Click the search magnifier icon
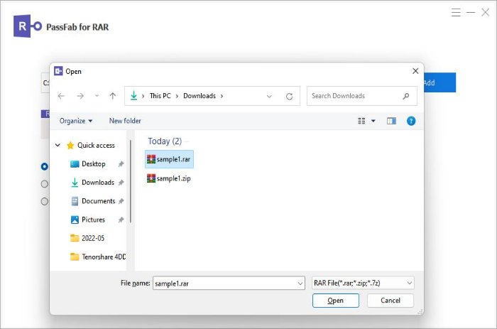 click(x=405, y=96)
